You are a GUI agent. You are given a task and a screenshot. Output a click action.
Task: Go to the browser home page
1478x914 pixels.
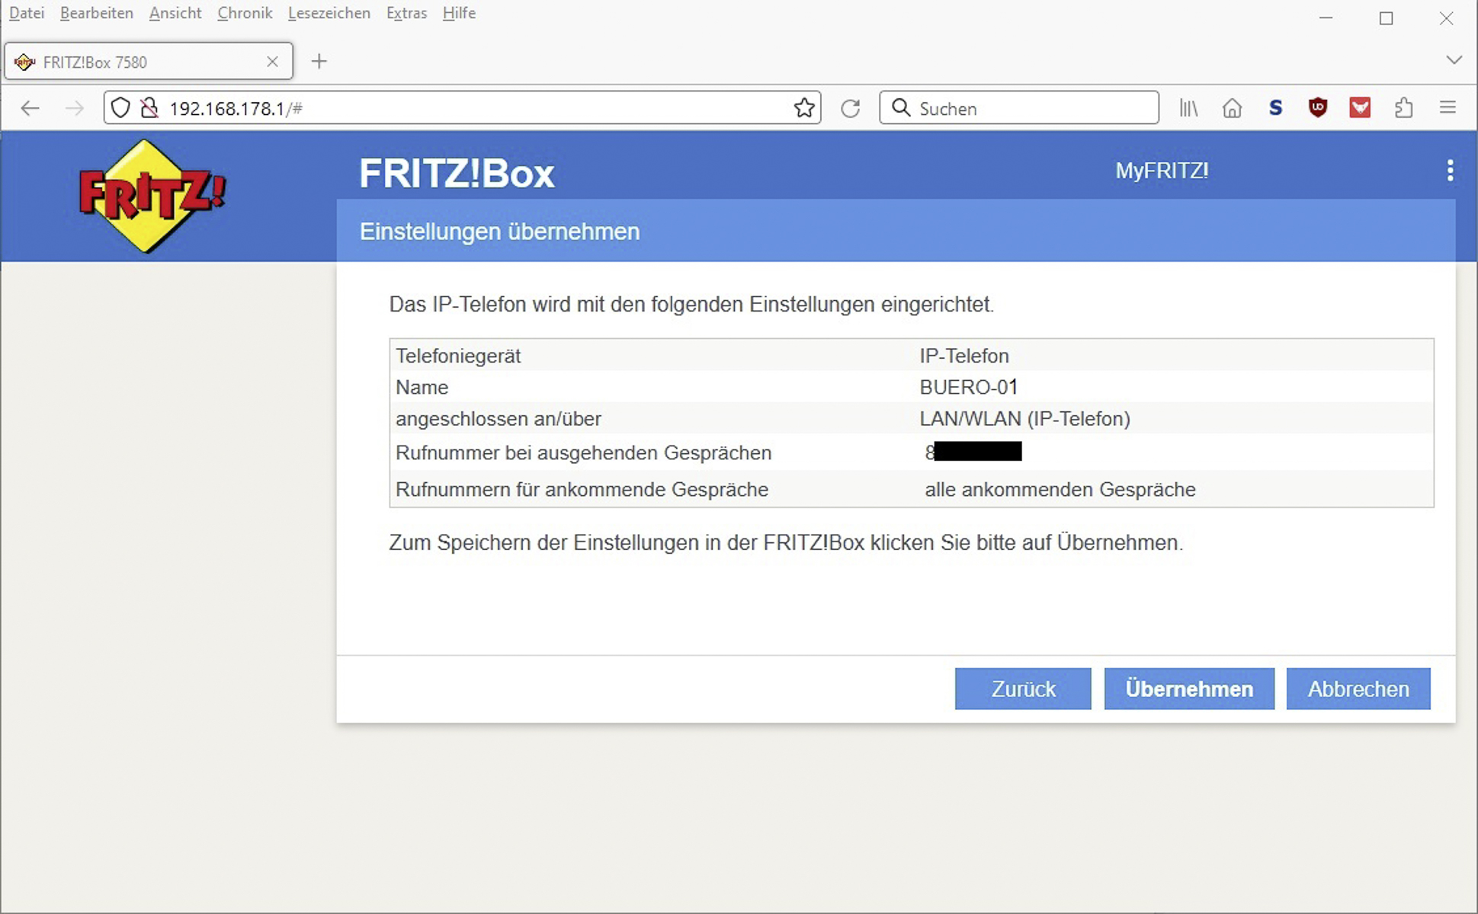pos(1232,108)
